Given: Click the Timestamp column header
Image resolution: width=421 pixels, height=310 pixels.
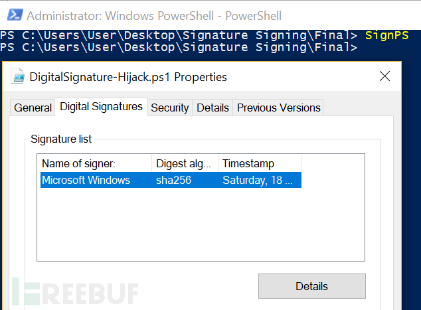Looking at the screenshot, I should [260, 163].
